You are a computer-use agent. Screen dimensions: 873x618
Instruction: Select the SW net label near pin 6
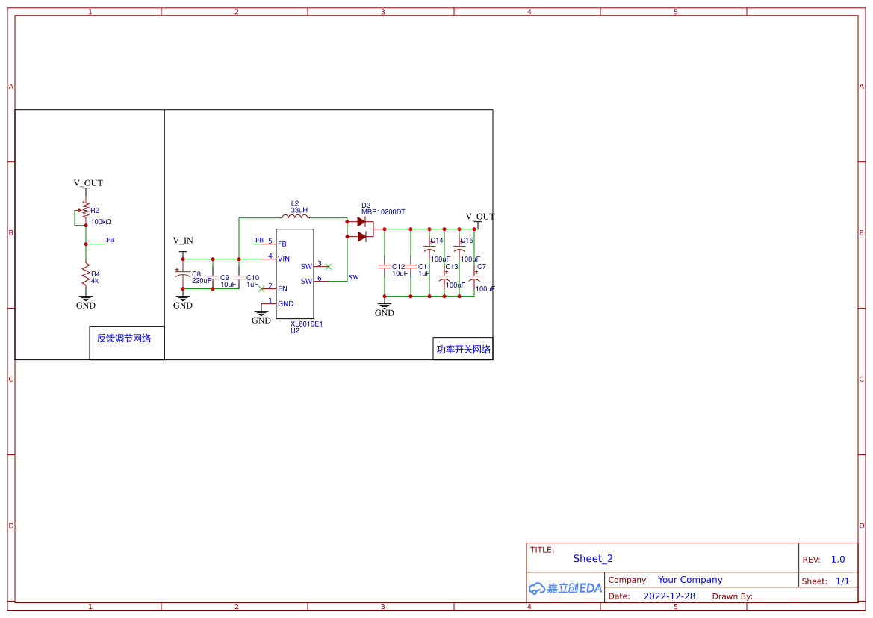pyautogui.click(x=353, y=277)
